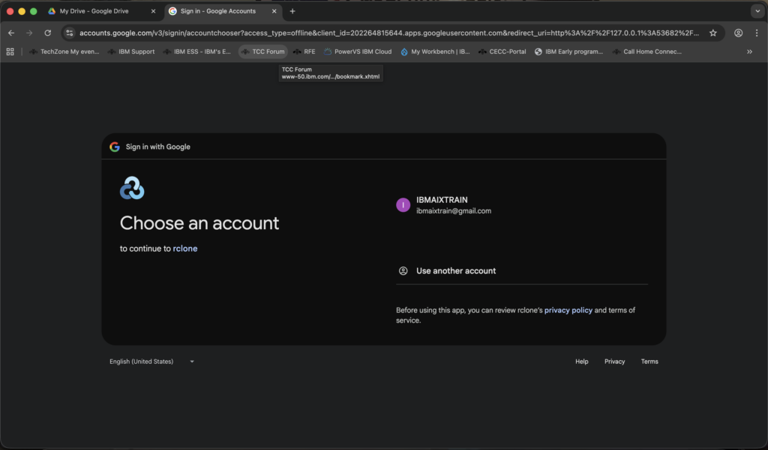Screen dimensions: 768x450
Task: Open the TCC Forum bookmark
Action: coord(263,52)
